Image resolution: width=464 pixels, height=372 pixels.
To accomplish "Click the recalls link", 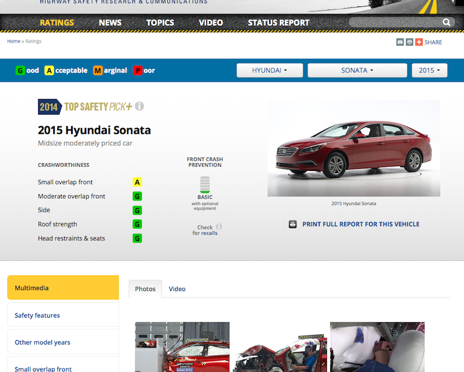I will [209, 233].
